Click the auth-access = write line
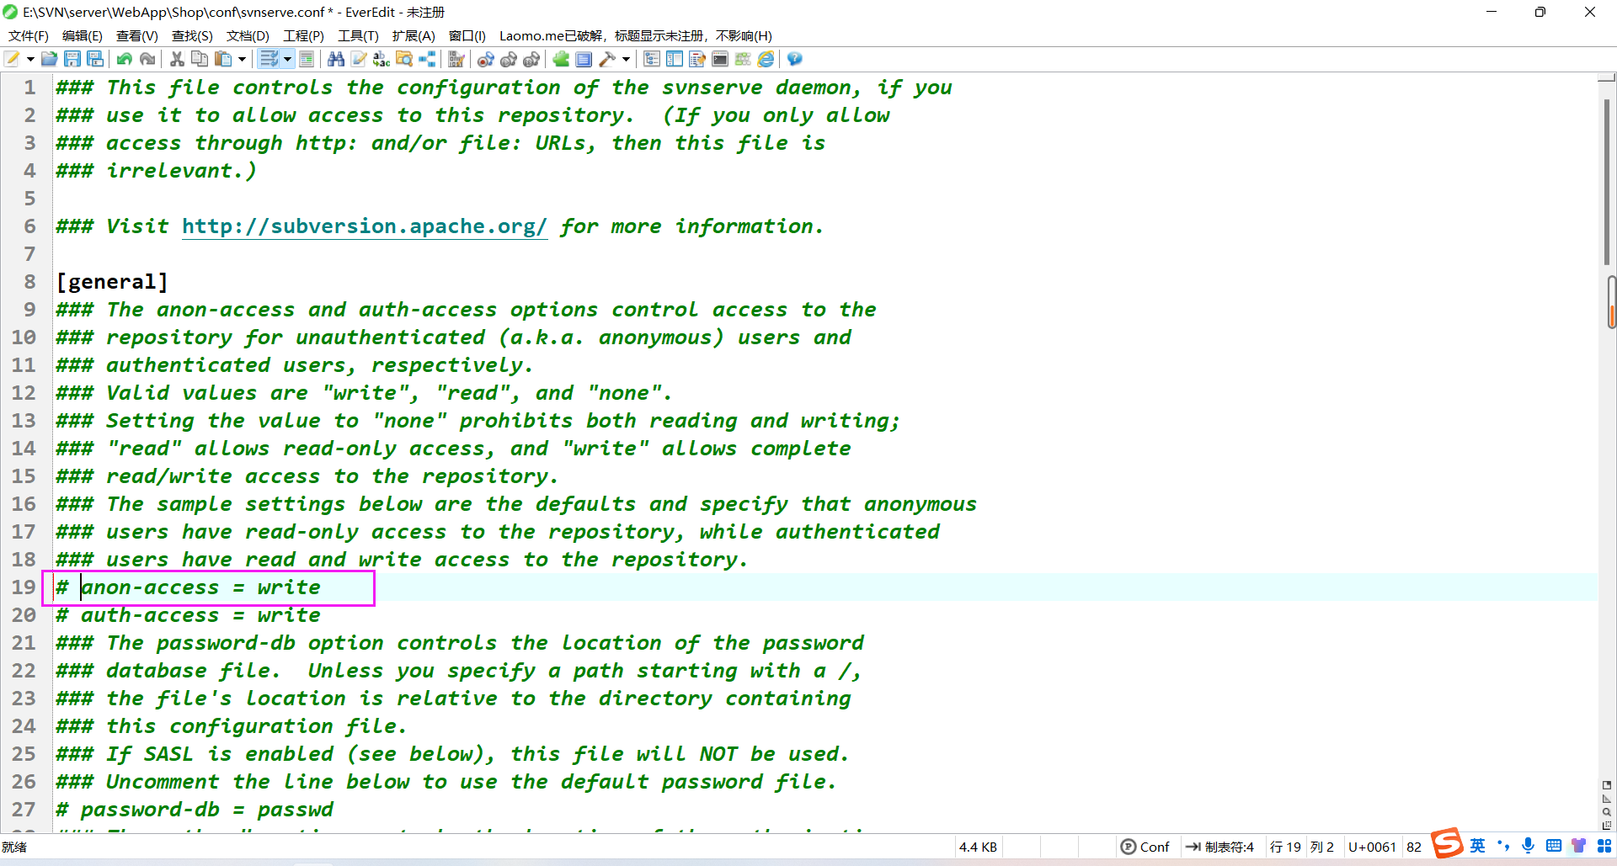1617x866 pixels. pyautogui.click(x=188, y=615)
